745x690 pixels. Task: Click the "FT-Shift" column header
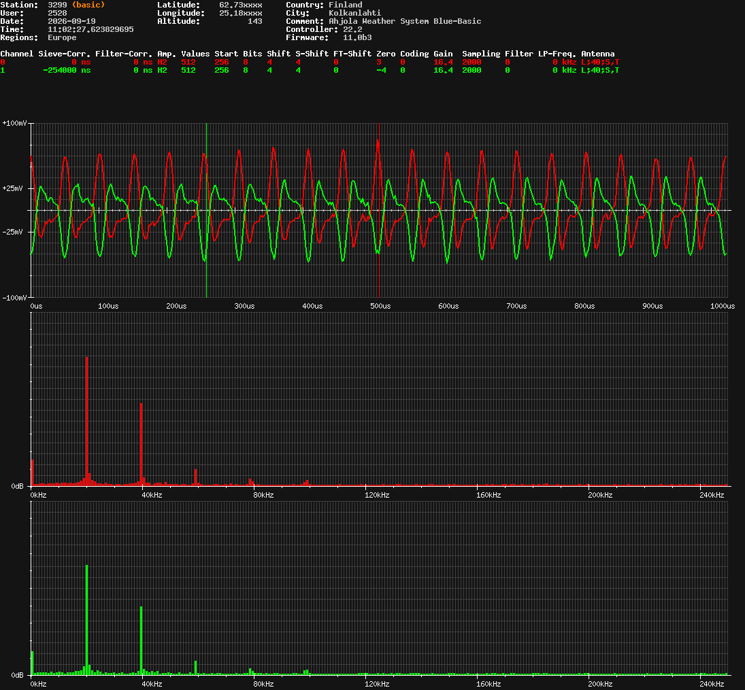tap(352, 54)
